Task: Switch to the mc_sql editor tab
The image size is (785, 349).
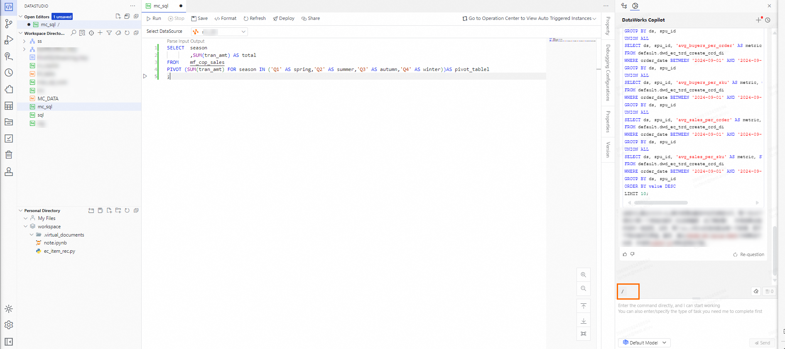Action: (164, 6)
